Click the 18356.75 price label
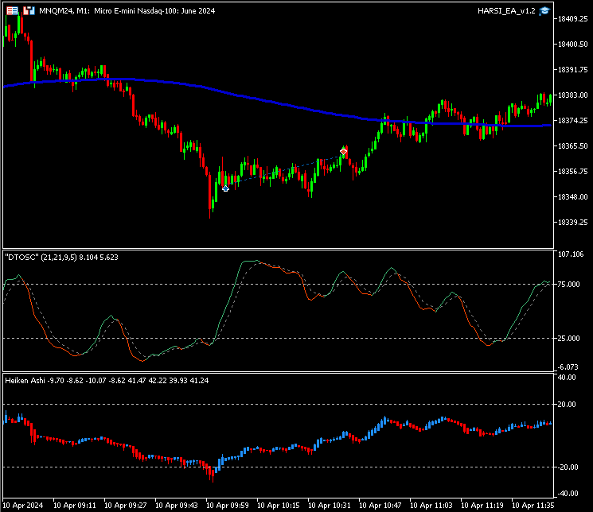 coord(572,172)
